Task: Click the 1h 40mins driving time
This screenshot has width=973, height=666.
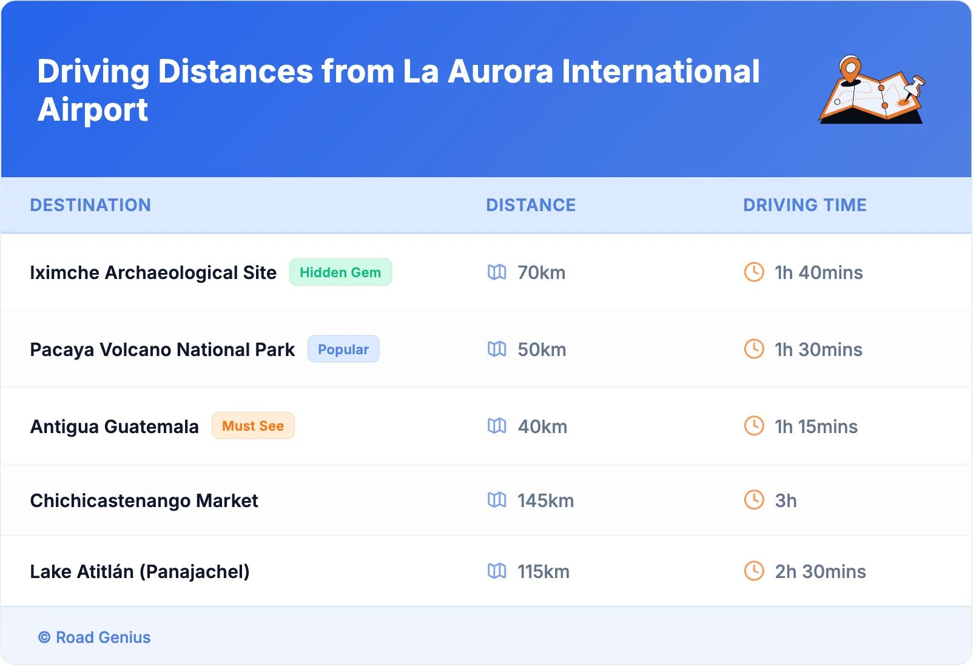Action: pyautogui.click(x=819, y=273)
